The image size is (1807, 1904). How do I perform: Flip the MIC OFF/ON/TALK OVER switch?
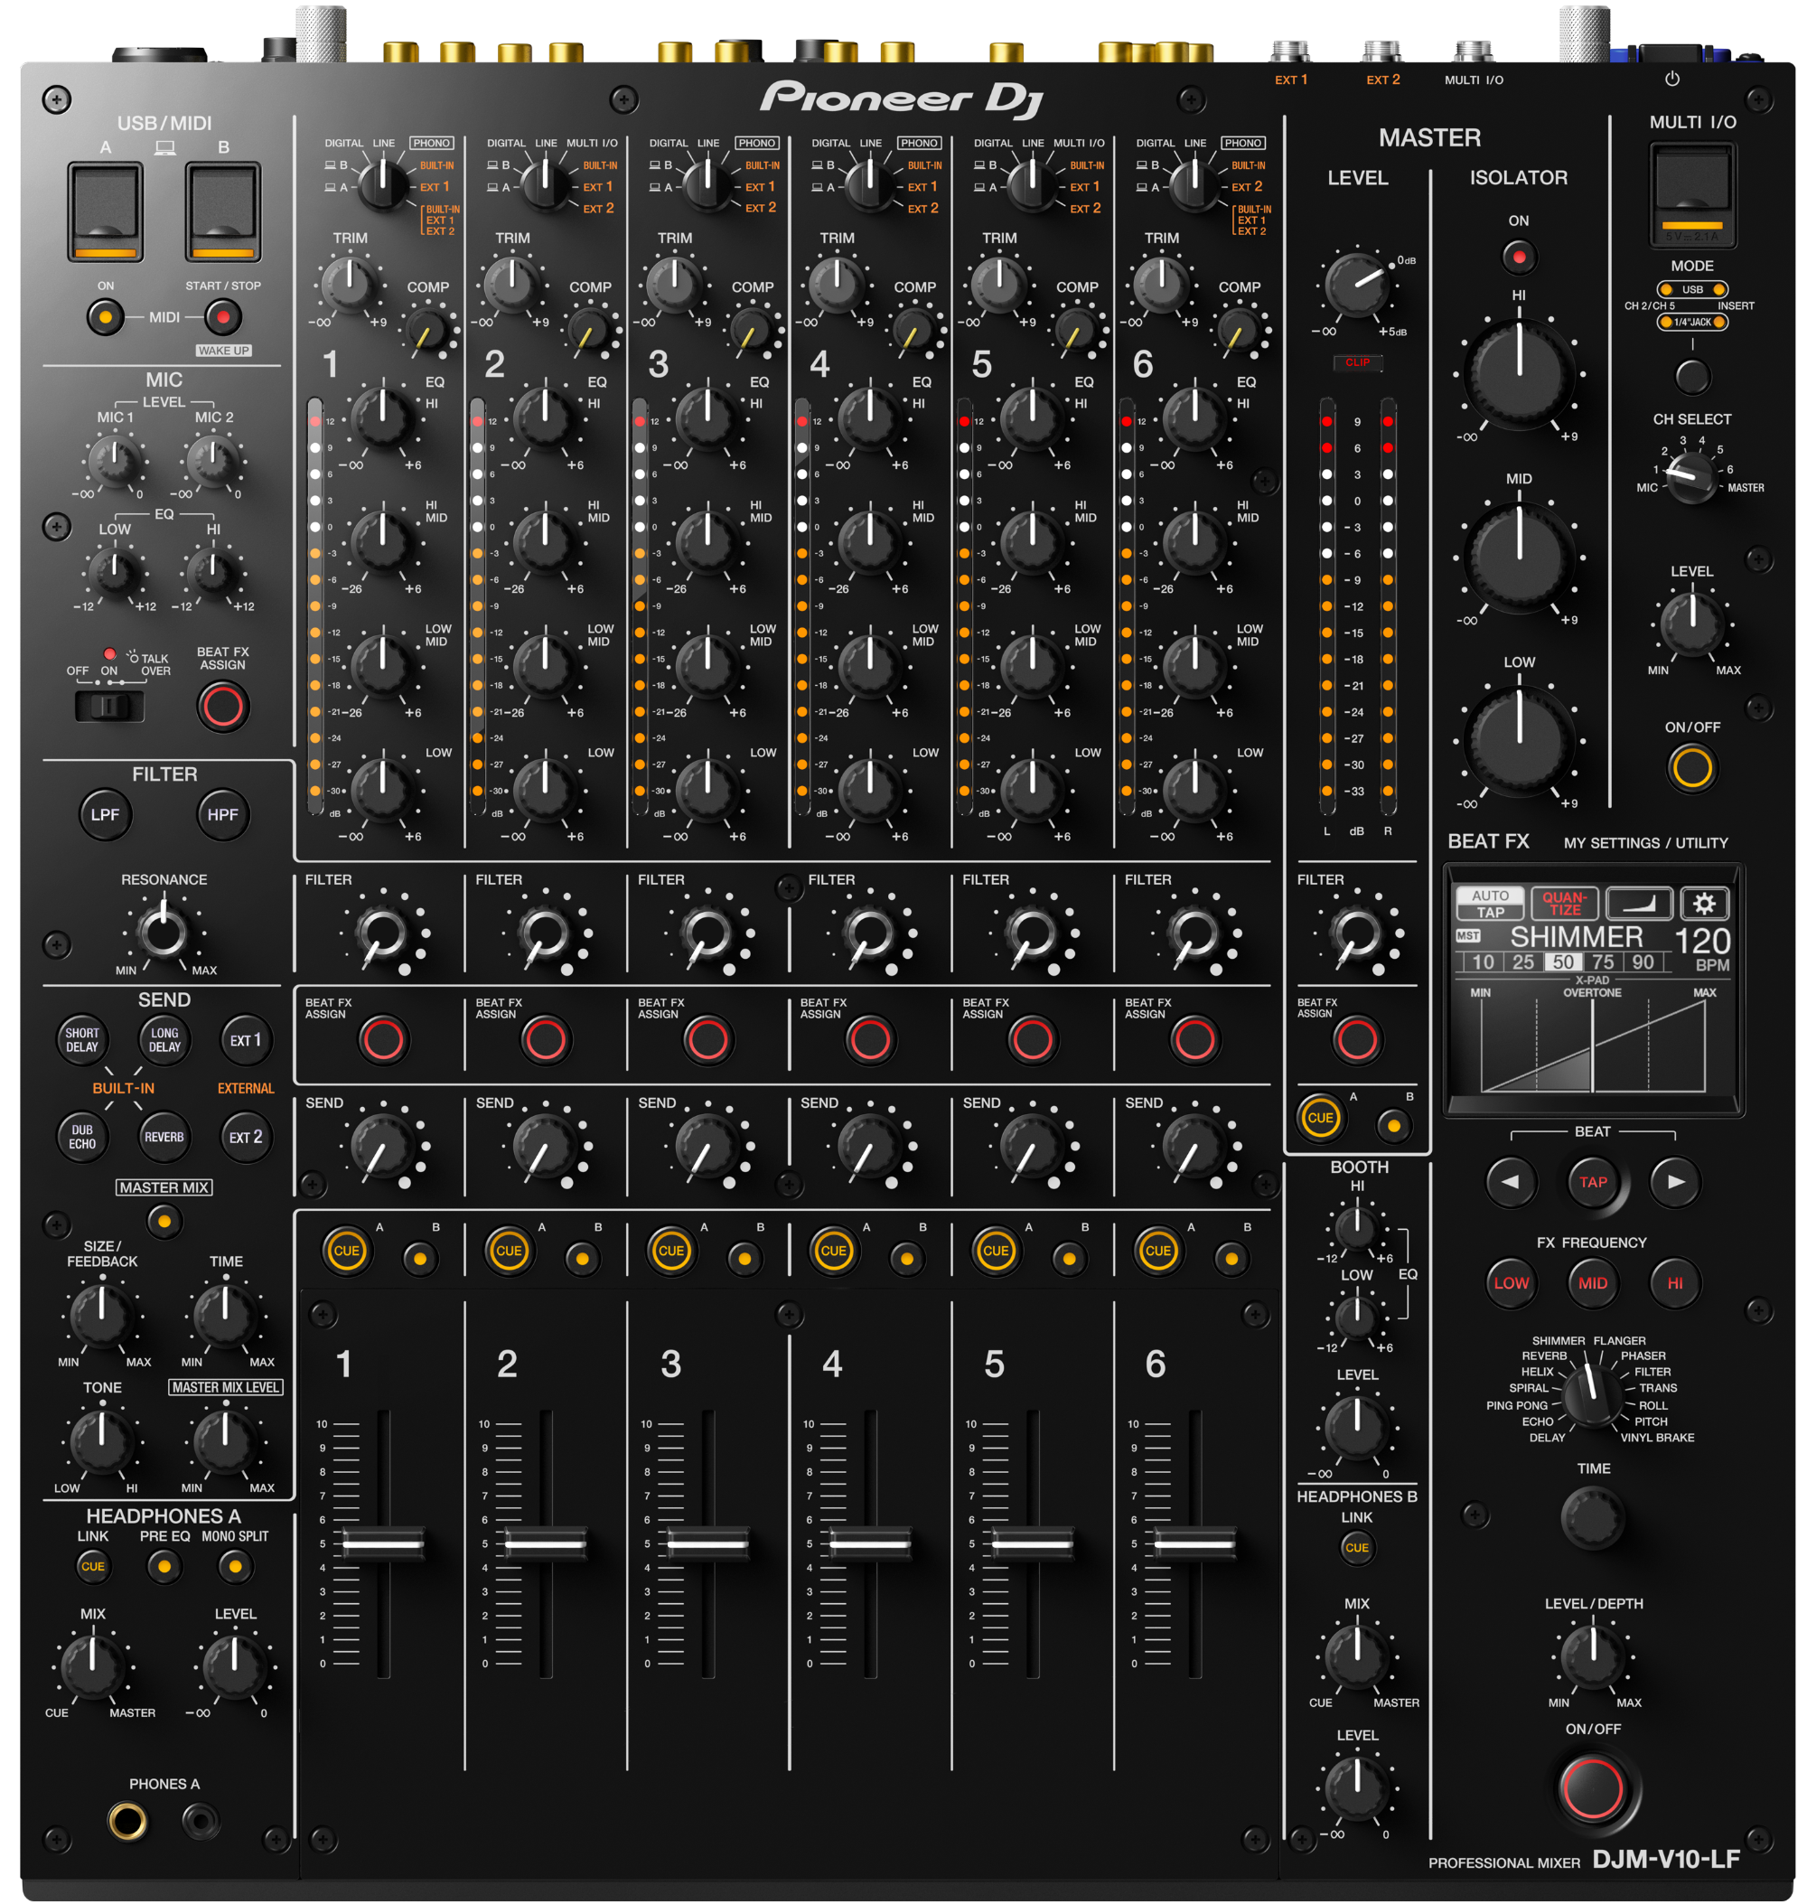click(x=108, y=707)
